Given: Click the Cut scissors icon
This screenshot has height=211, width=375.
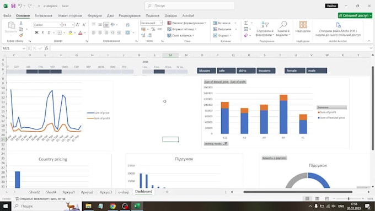Looking at the screenshot, I should (x=21, y=23).
